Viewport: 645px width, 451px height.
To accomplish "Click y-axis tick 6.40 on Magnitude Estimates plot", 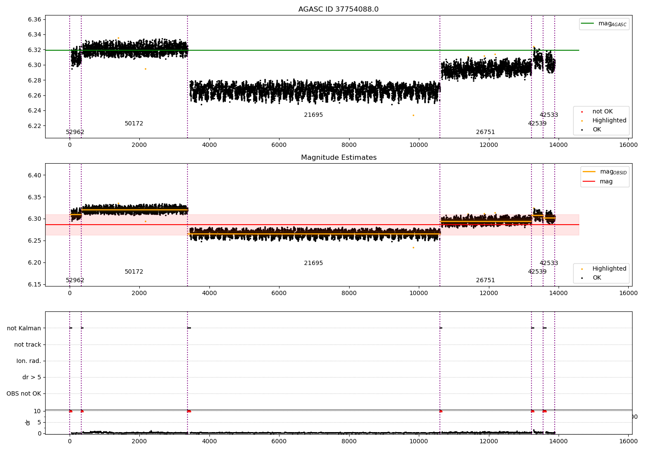I will tap(34, 175).
